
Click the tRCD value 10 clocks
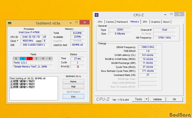(148, 59)
